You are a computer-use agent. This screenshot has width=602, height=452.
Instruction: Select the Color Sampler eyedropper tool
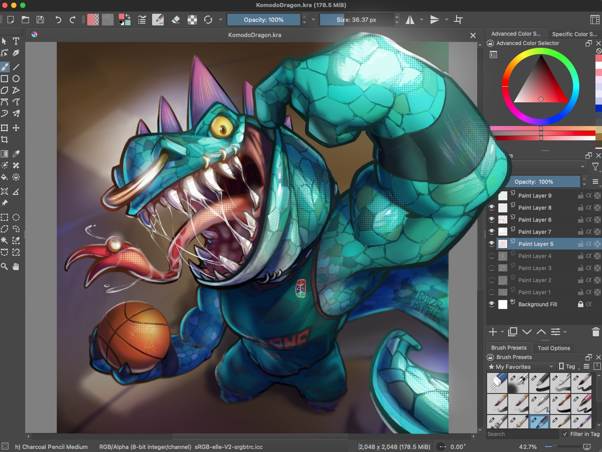pos(16,154)
